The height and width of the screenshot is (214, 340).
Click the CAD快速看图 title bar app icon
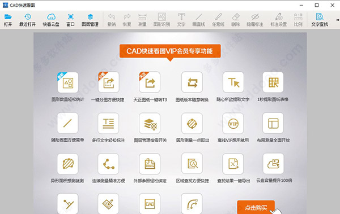point(5,5)
